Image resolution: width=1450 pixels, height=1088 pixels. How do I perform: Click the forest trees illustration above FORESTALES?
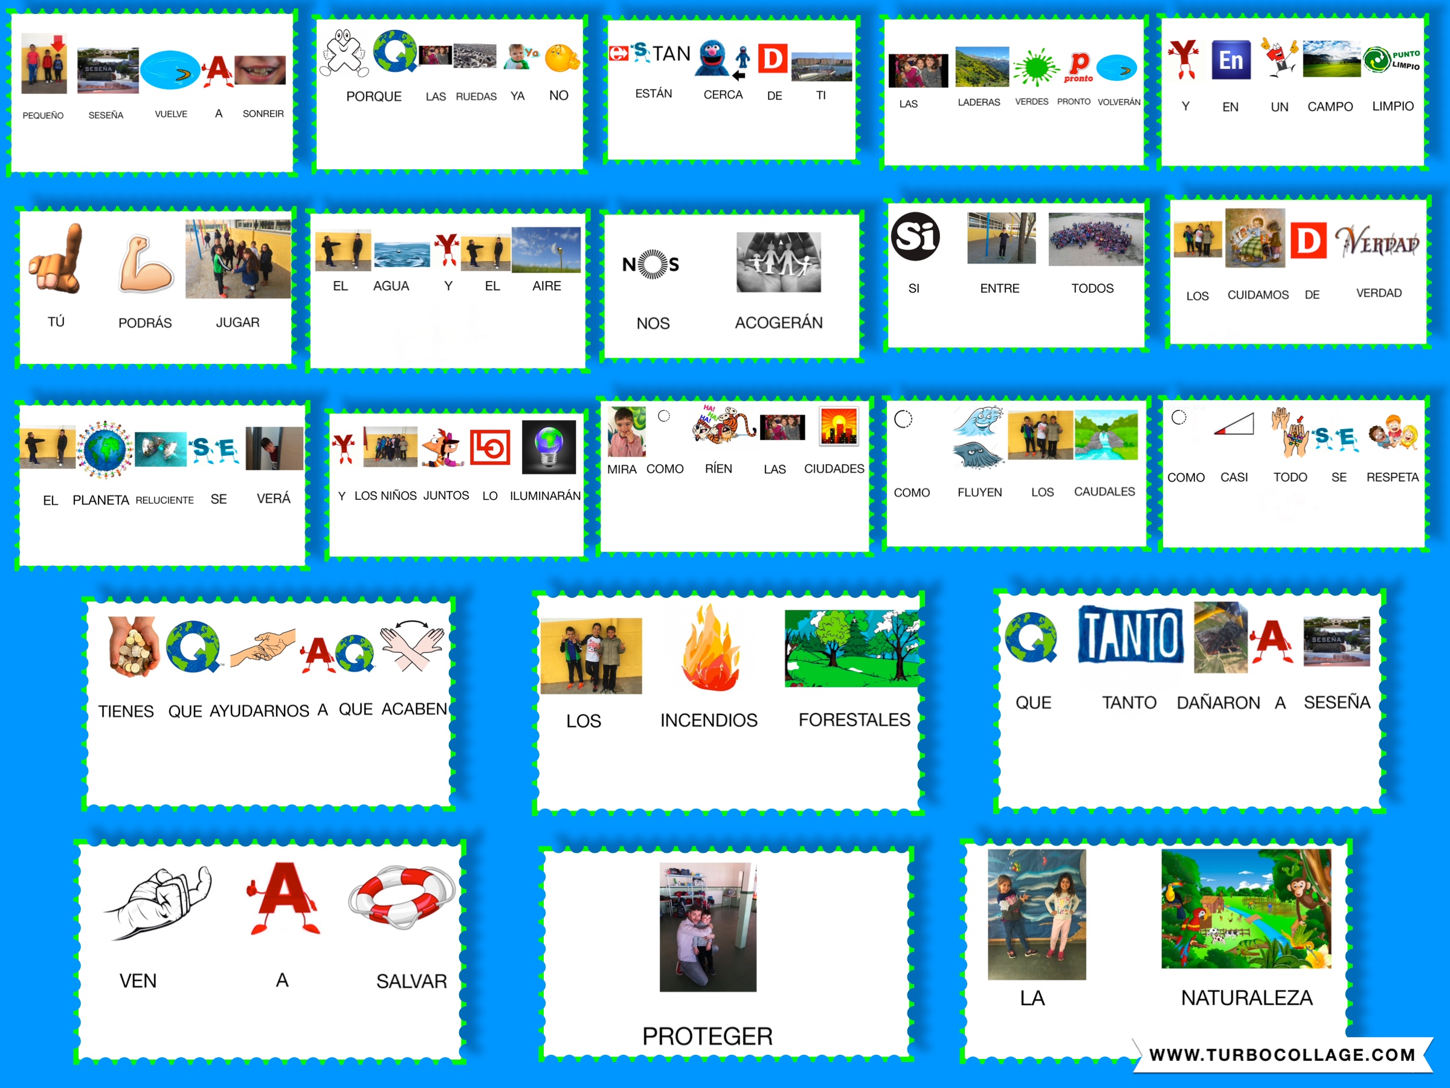coord(851,648)
